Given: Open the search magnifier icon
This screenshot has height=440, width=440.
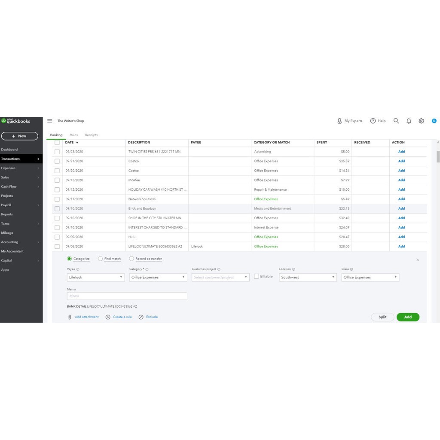Looking at the screenshot, I should pyautogui.click(x=396, y=121).
